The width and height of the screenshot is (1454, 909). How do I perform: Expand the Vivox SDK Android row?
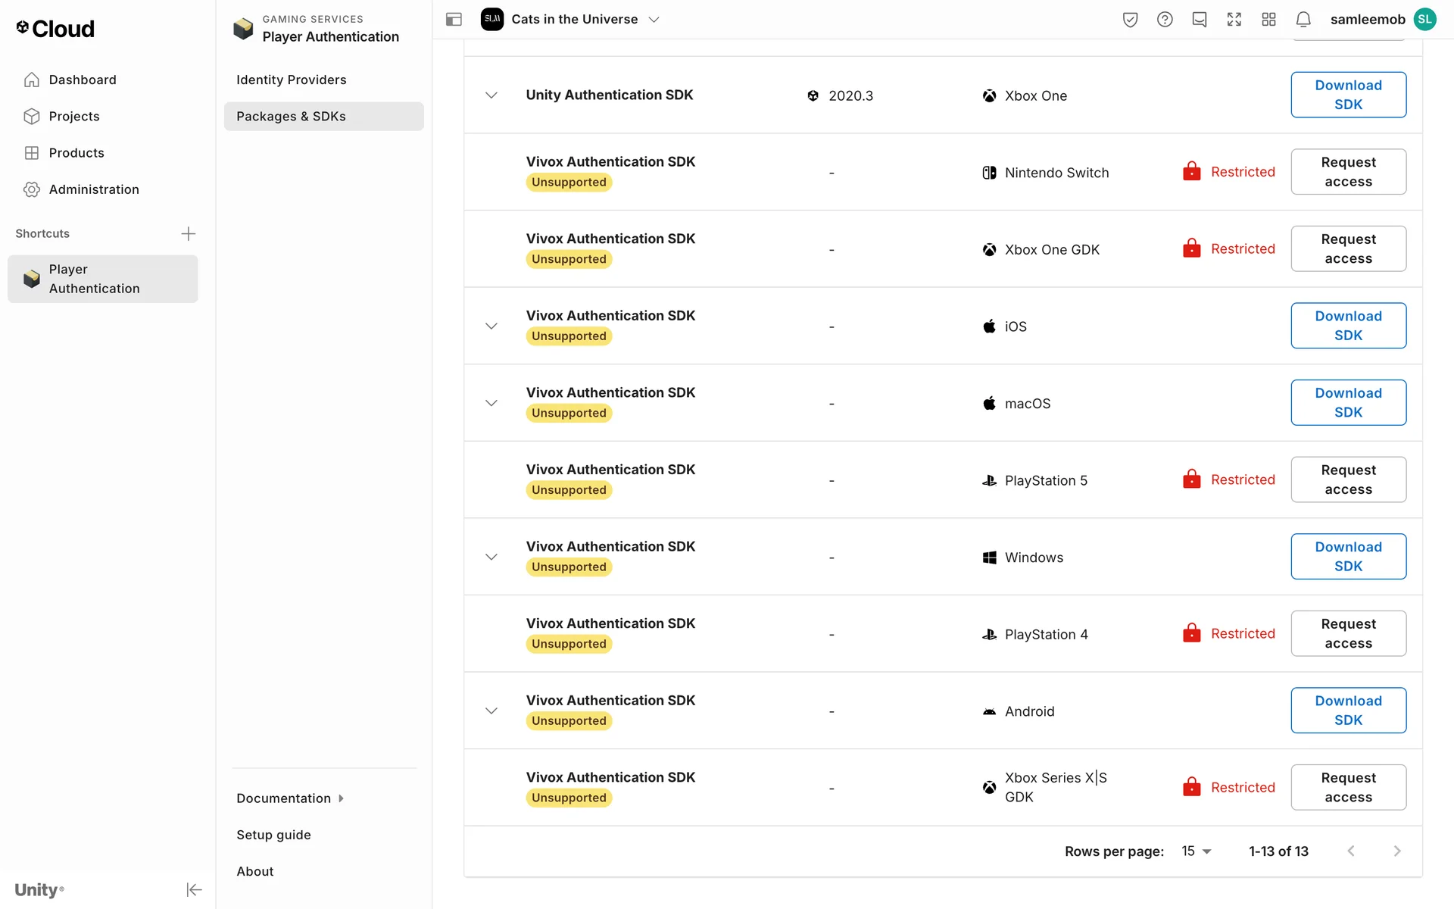491,711
